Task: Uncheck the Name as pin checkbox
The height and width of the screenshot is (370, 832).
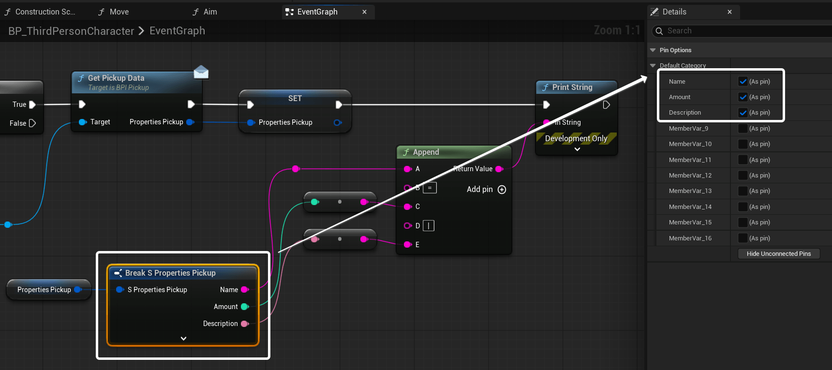Action: [743, 82]
